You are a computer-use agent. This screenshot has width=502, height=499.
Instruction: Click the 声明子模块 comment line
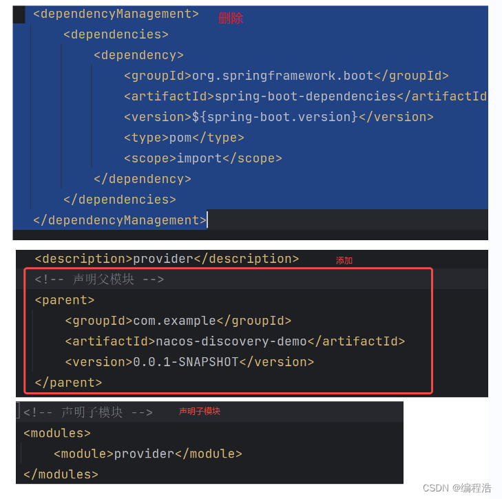[88, 412]
